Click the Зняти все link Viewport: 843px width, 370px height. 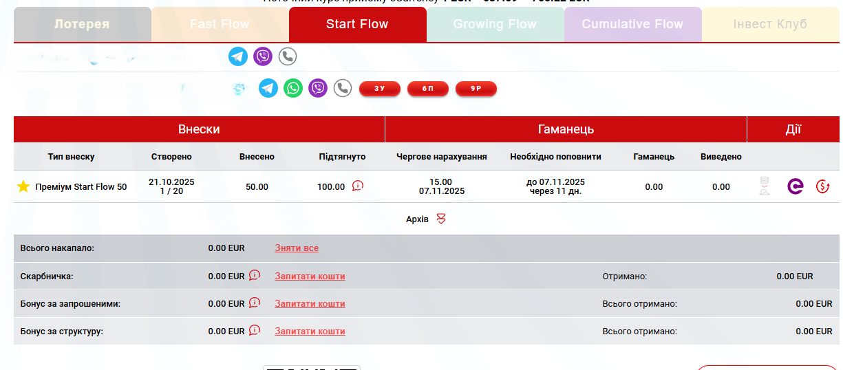pyautogui.click(x=297, y=248)
